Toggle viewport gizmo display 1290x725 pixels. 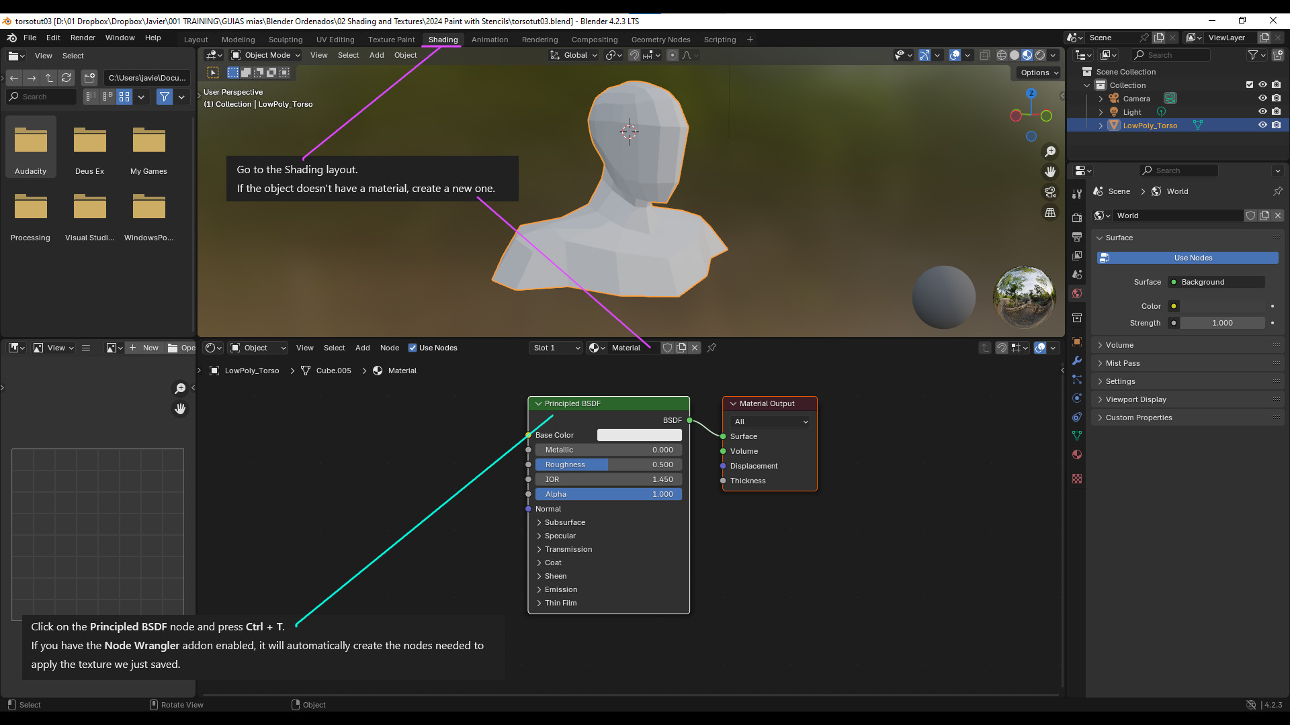[x=924, y=55]
